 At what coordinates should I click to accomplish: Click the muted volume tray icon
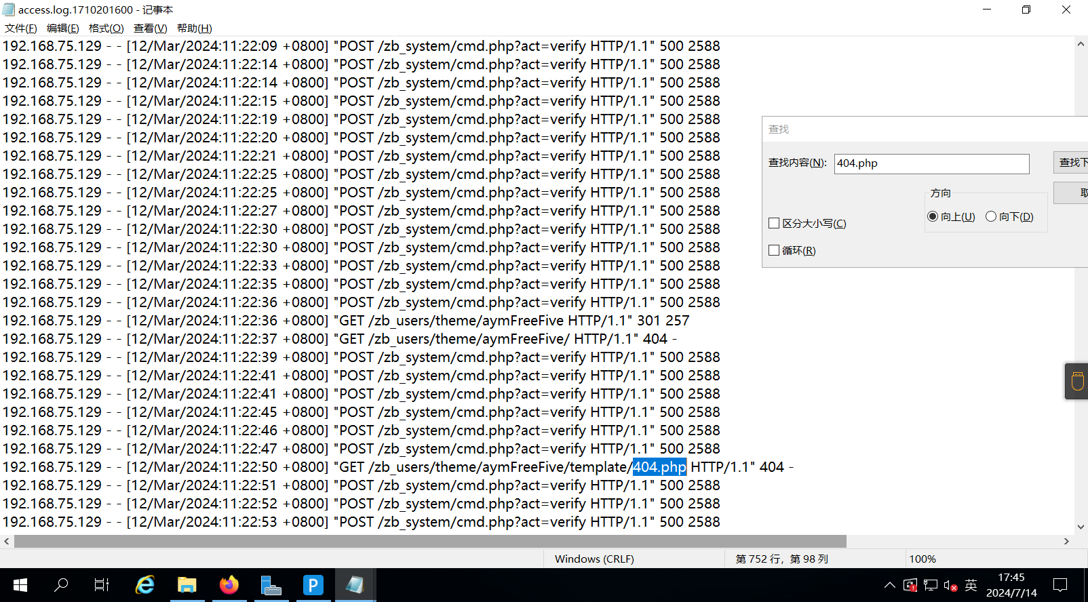click(950, 585)
